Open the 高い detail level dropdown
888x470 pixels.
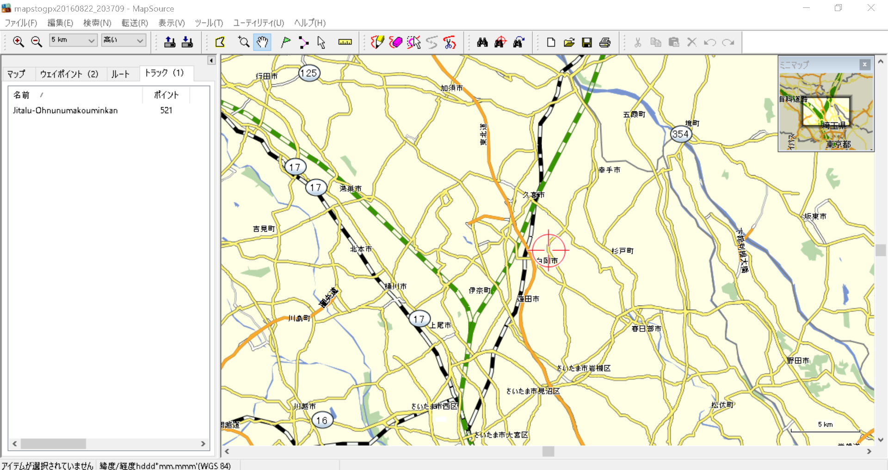pos(123,40)
